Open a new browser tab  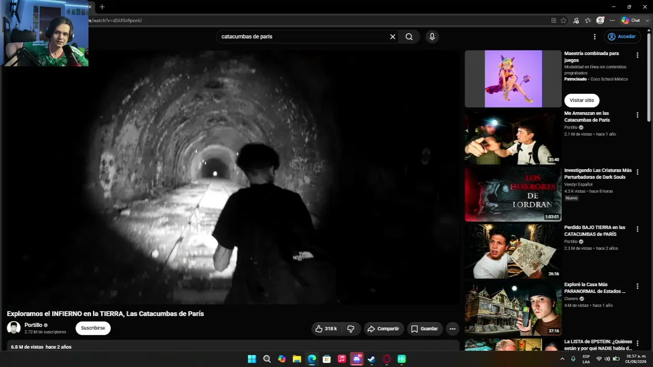102,7
